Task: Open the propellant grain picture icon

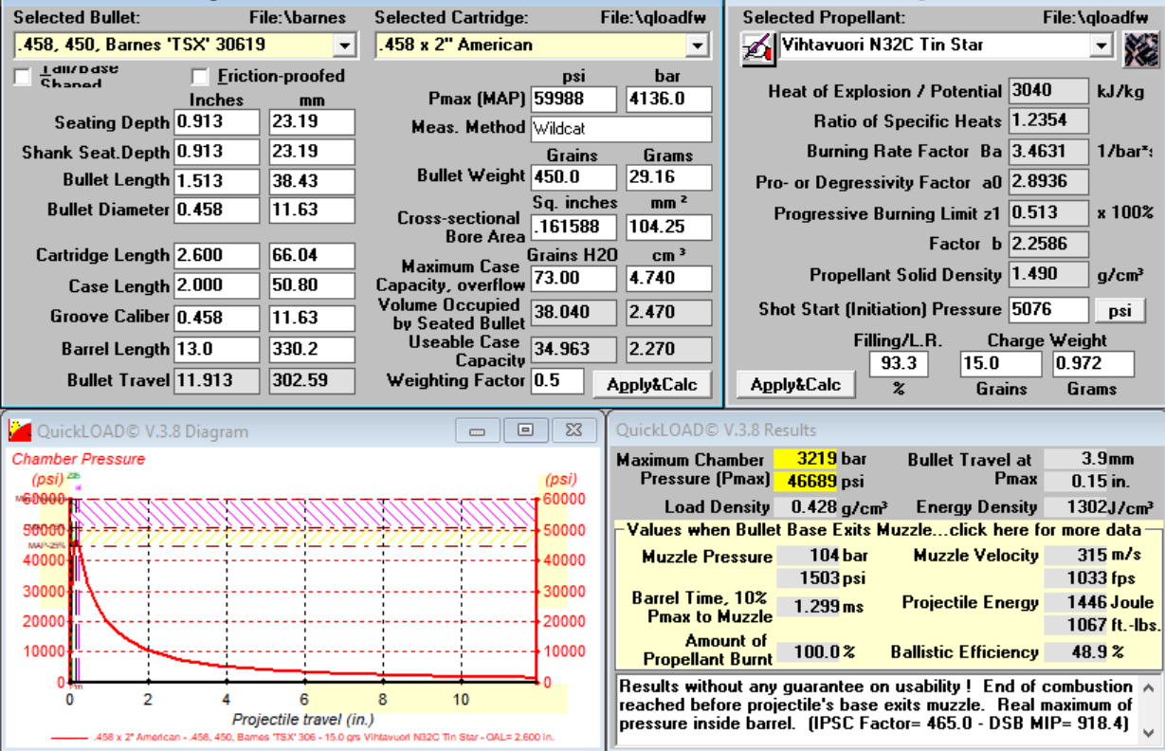Action: click(1141, 48)
